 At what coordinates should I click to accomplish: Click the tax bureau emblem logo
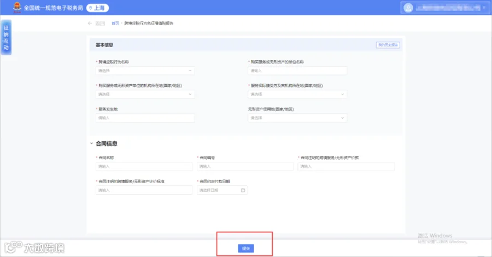pos(17,8)
